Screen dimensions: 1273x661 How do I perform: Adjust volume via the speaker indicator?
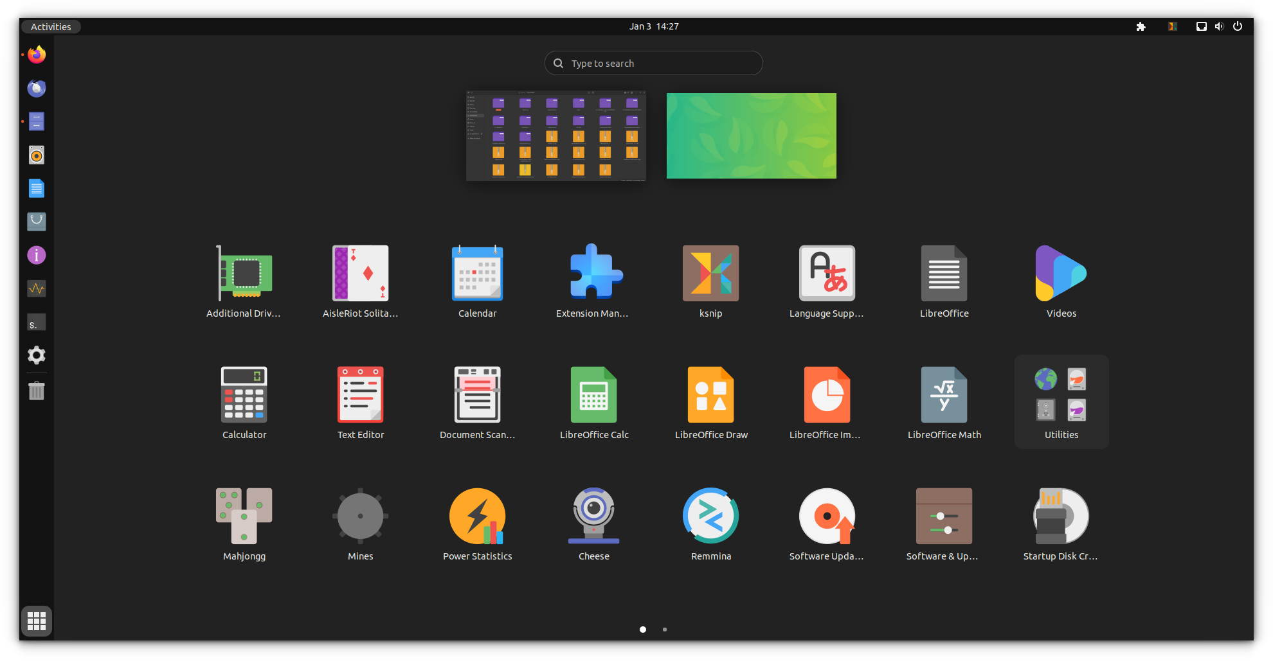click(x=1220, y=26)
